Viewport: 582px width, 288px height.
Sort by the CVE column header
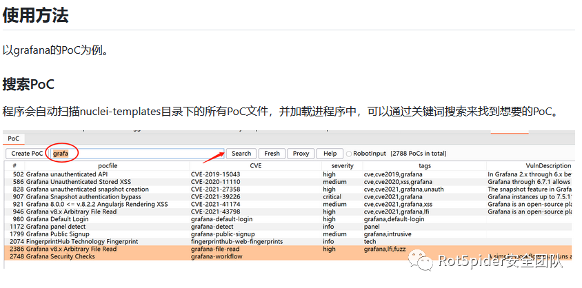point(256,165)
